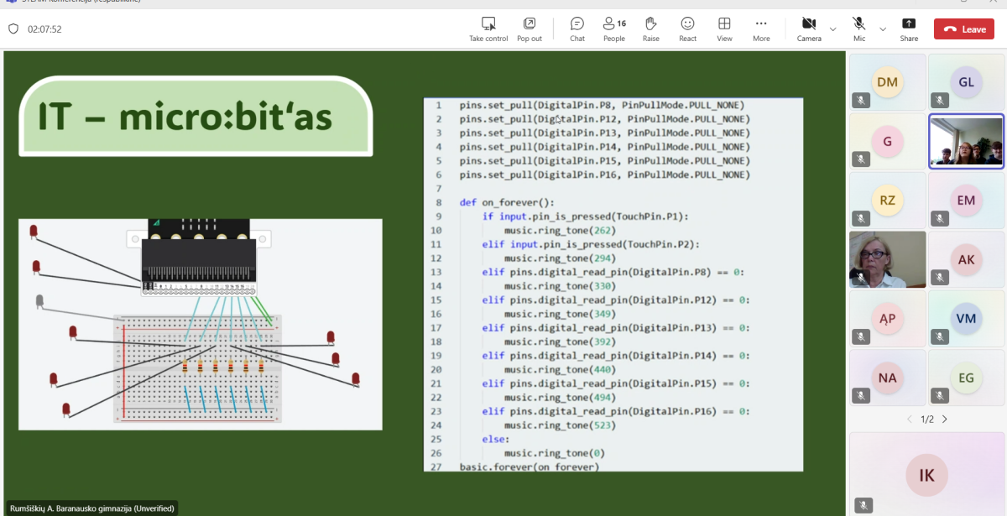This screenshot has height=516, width=1007.
Task: Click the set_pull line for DigitalPin.P8
Action: [602, 105]
